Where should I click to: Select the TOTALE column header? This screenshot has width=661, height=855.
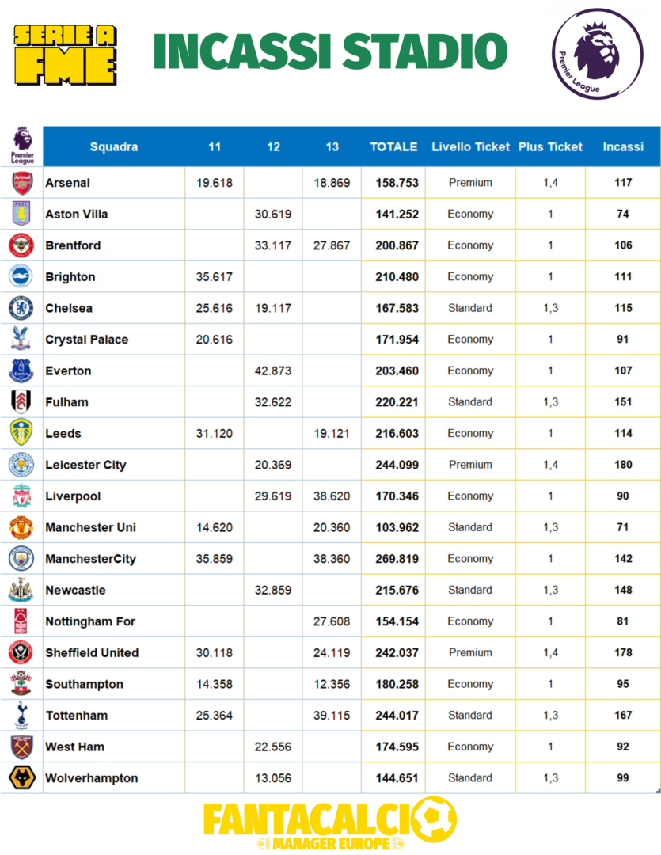(393, 146)
